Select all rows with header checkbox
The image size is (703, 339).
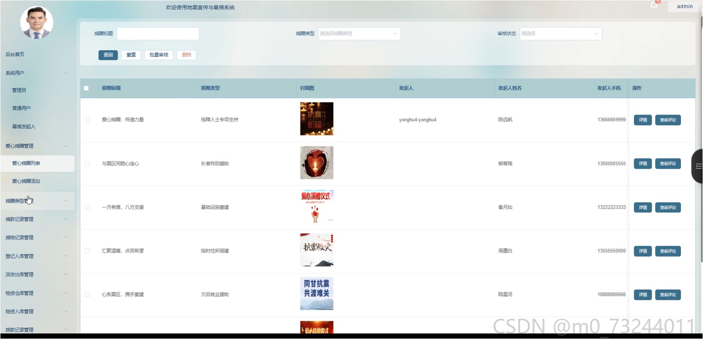pyautogui.click(x=86, y=88)
